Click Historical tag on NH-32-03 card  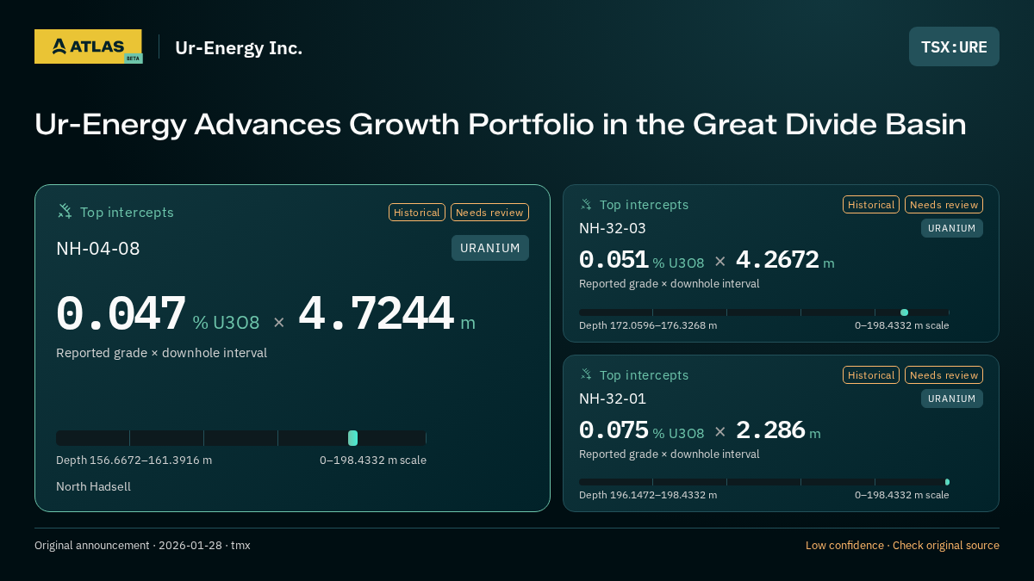(x=871, y=204)
